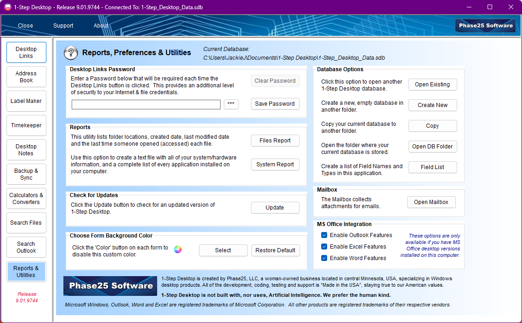The height and width of the screenshot is (323, 522).
Task: Click the Desktop Links password field
Action: pyautogui.click(x=146, y=105)
